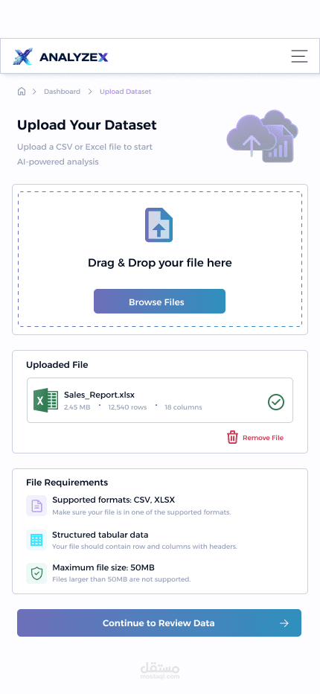Click the green checkmark upload status icon
320x694 pixels.
tap(276, 402)
